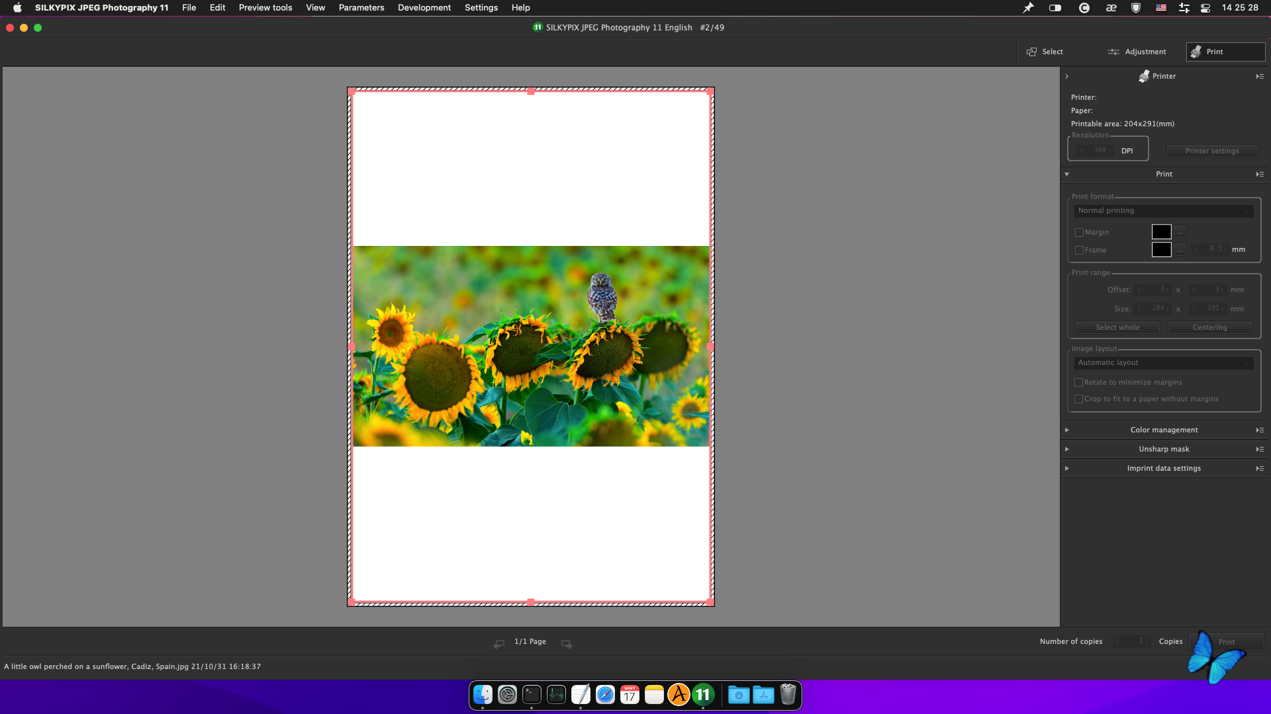1271x714 pixels.
Task: Open the Printer panel options menu icon
Action: (x=1260, y=76)
